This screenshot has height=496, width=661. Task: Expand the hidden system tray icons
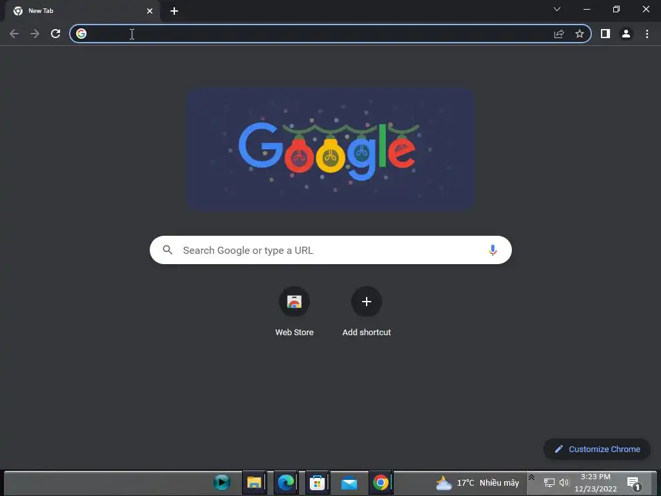532,477
